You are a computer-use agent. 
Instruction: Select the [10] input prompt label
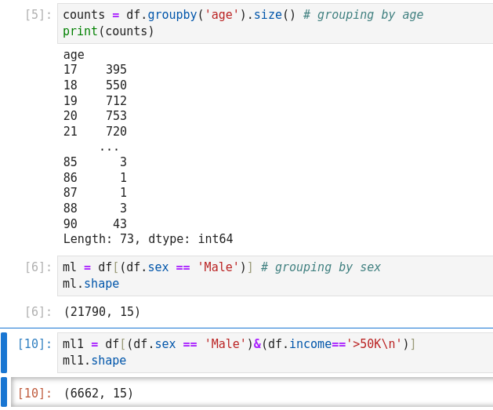click(34, 344)
